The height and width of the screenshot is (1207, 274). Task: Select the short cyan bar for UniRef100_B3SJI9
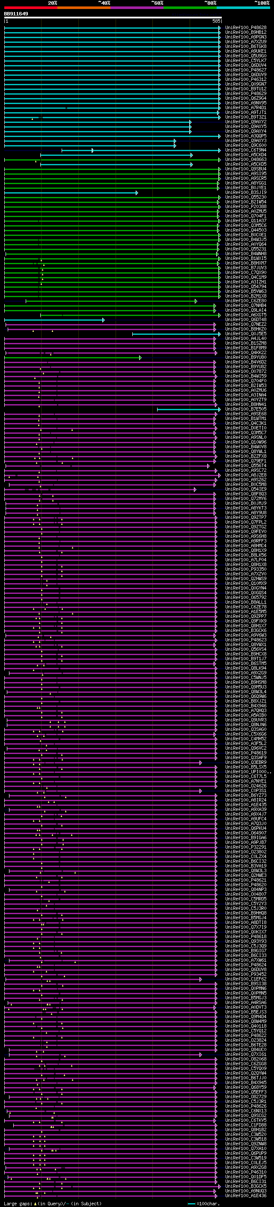71,193
